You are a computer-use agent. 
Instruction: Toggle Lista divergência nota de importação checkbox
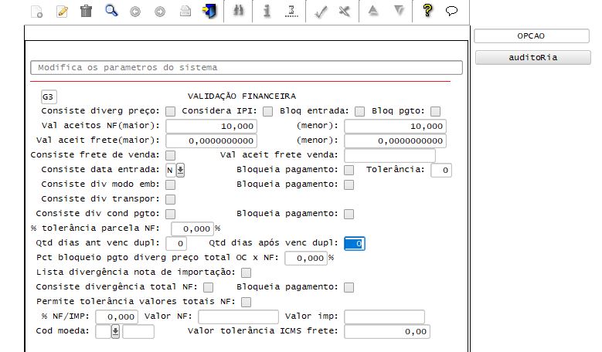click(246, 273)
